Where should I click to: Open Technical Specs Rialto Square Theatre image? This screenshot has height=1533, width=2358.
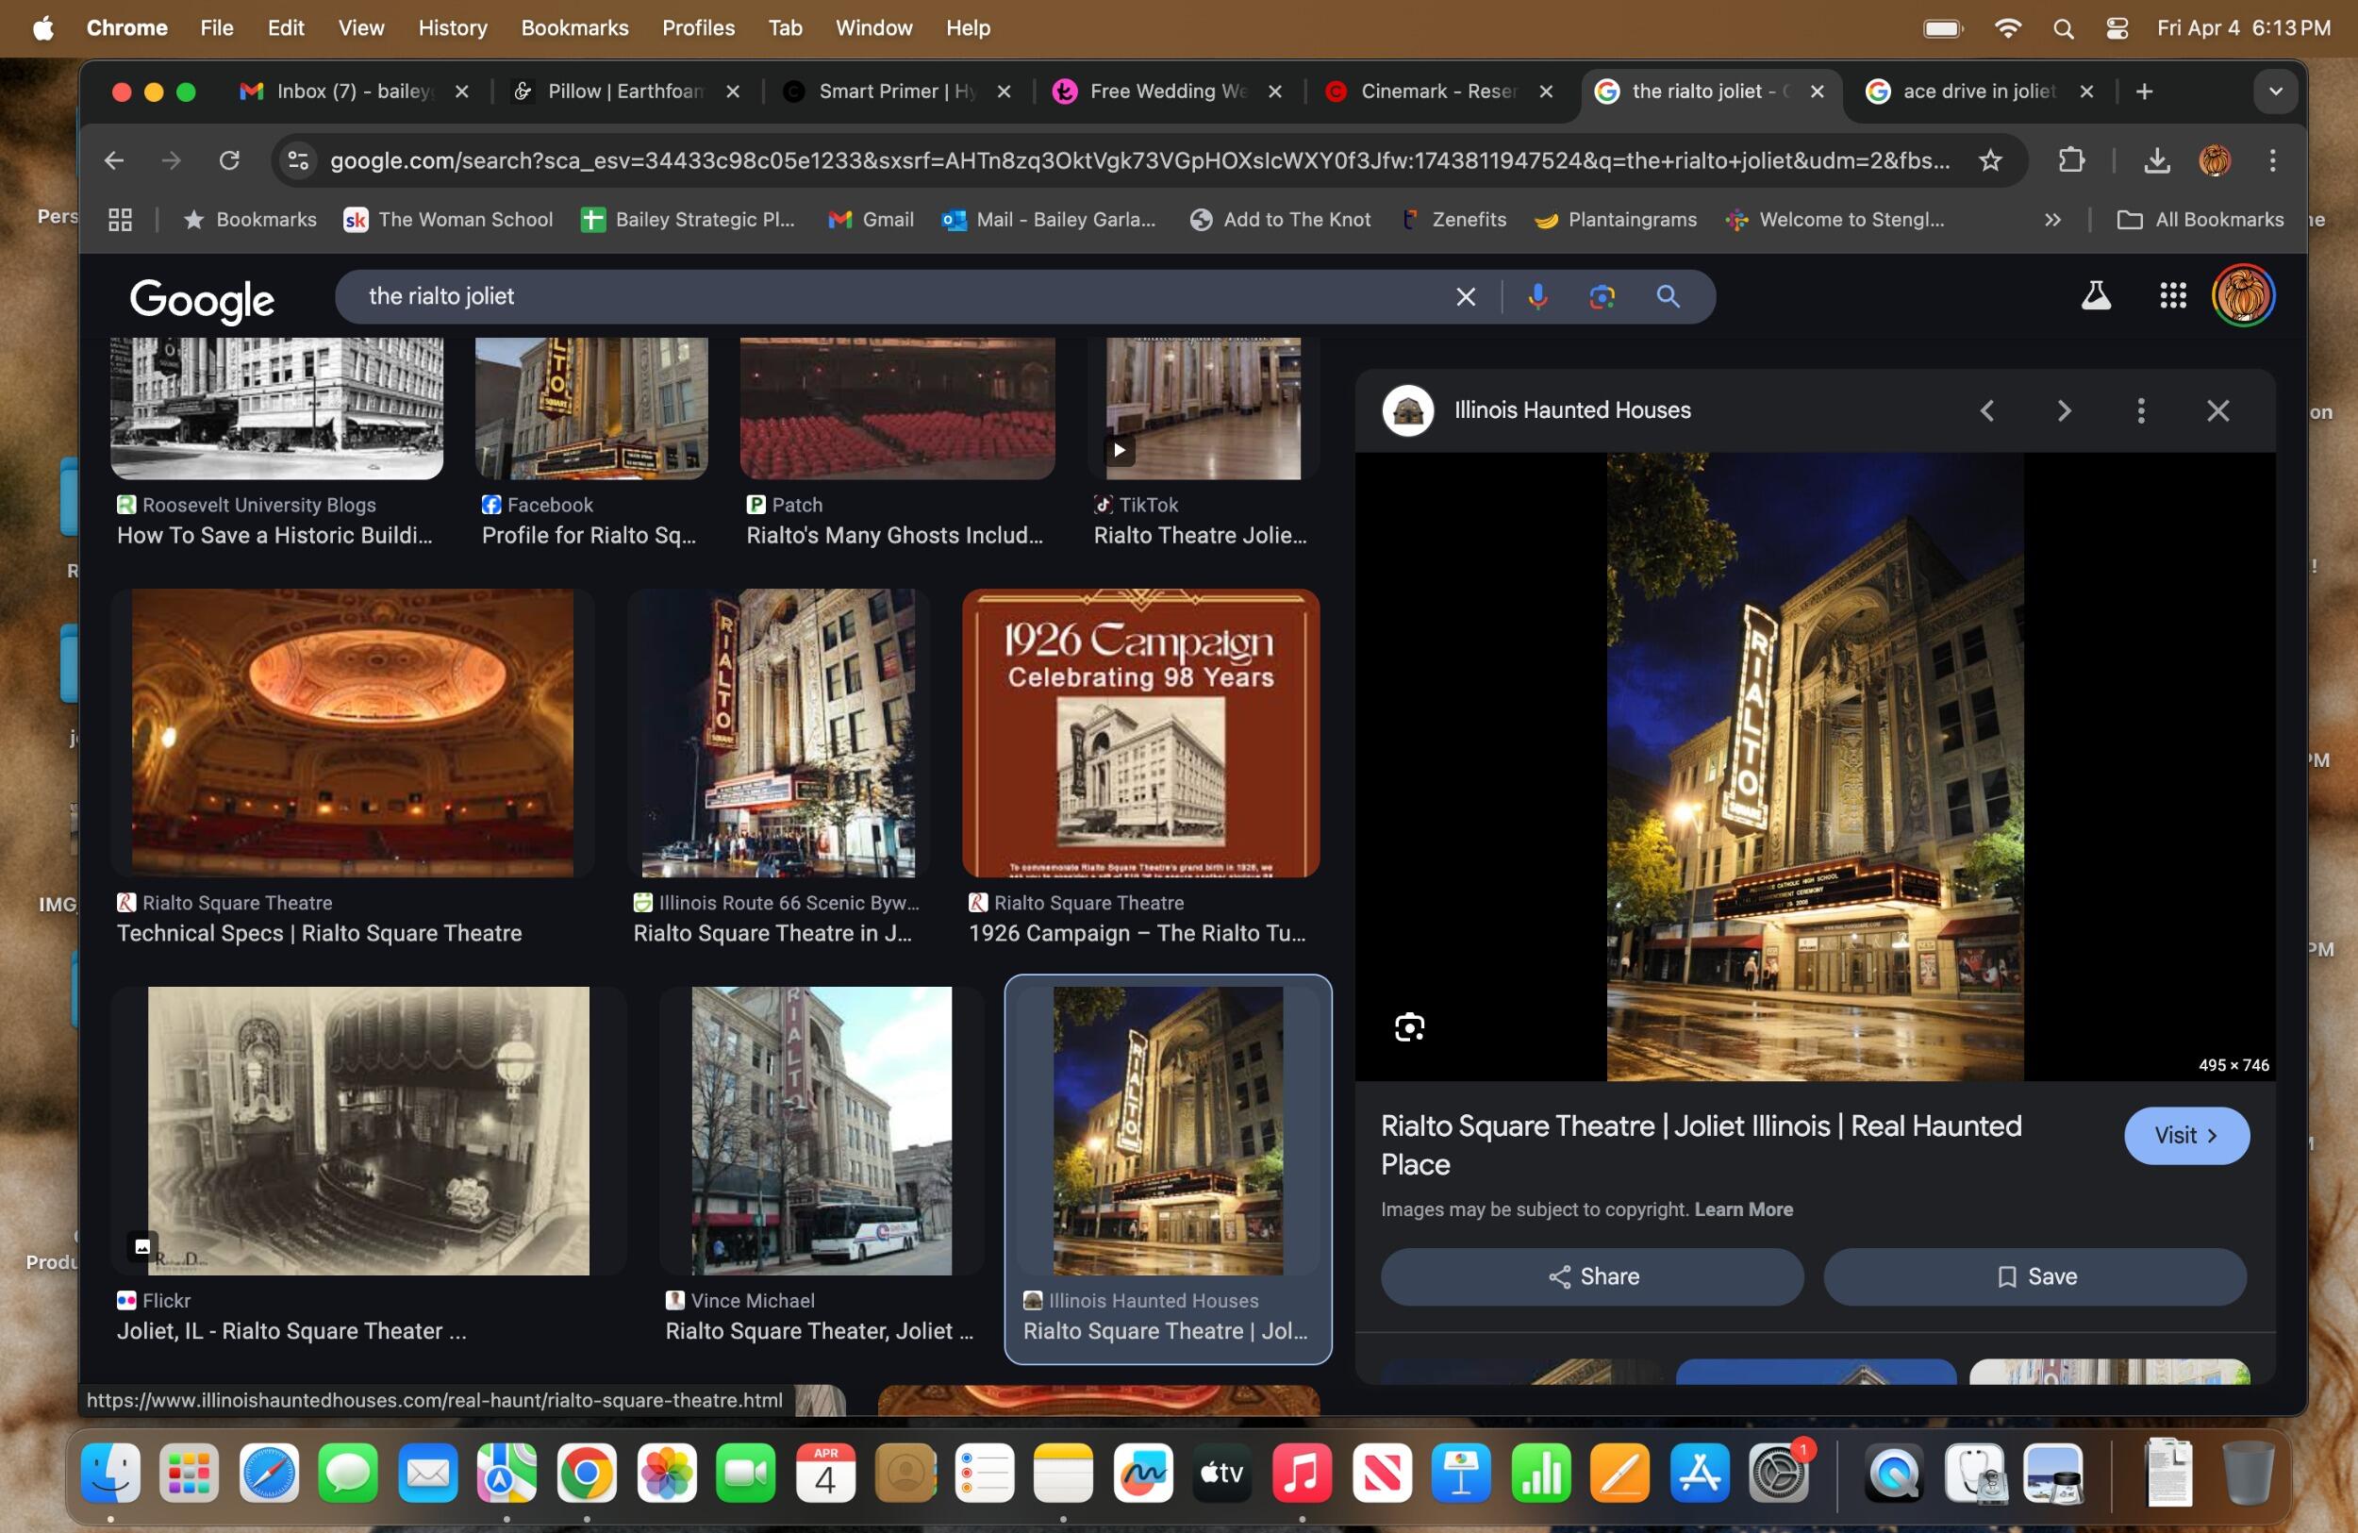pos(353,733)
